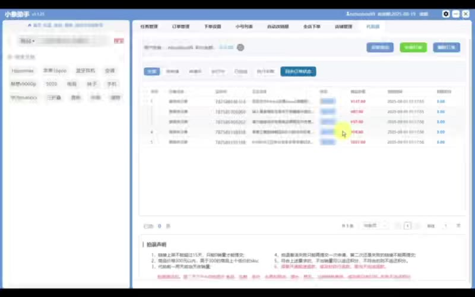Click the green button in the top right

413,48
